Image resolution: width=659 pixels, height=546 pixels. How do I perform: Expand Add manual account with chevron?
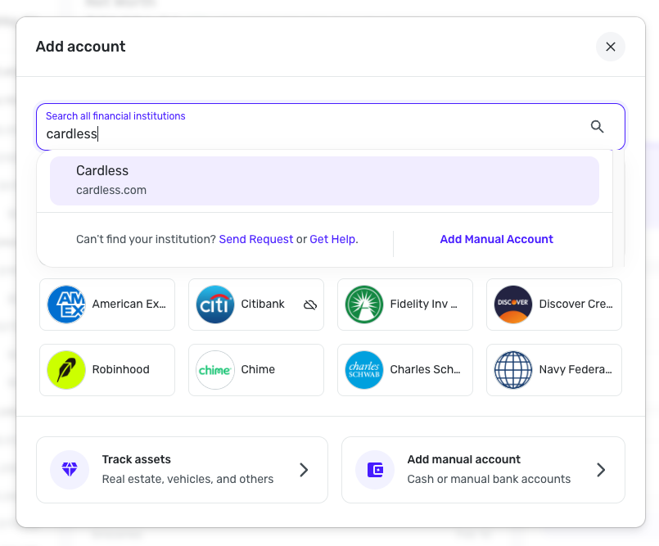point(601,470)
